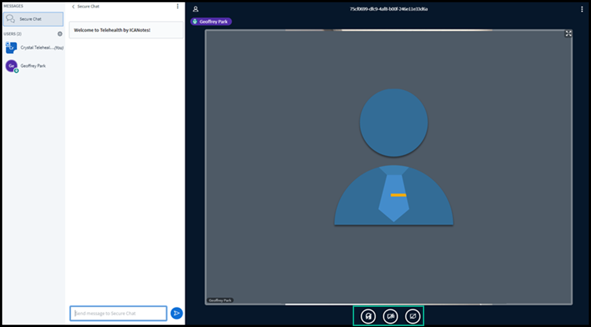Collapse chat with the Secure Chat back chevron
Viewport: 591px width, 327px height.
[x=74, y=7]
